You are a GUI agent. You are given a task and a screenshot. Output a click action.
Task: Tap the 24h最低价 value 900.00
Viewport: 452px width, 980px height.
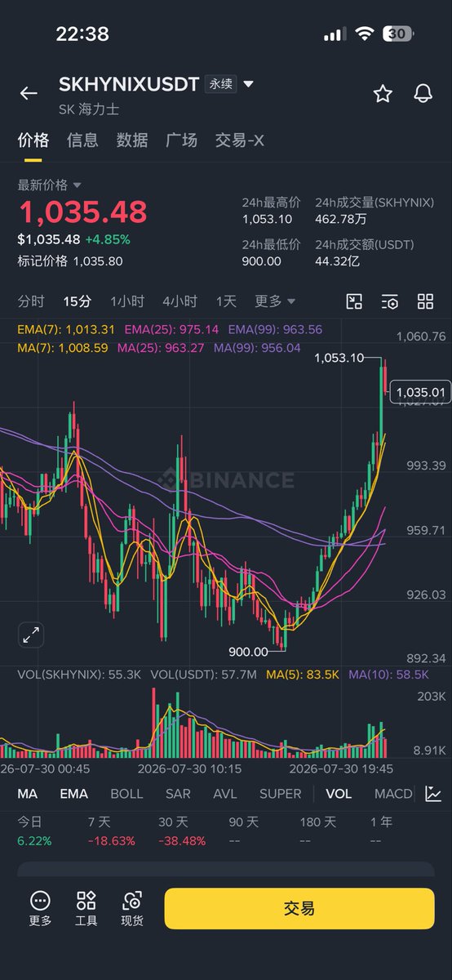click(x=262, y=261)
